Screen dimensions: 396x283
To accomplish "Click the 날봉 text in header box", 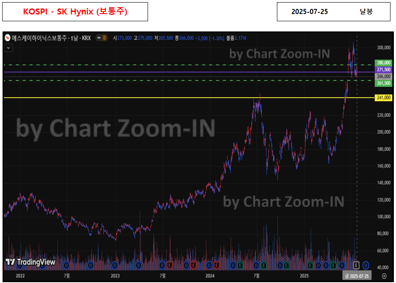I will coord(366,11).
